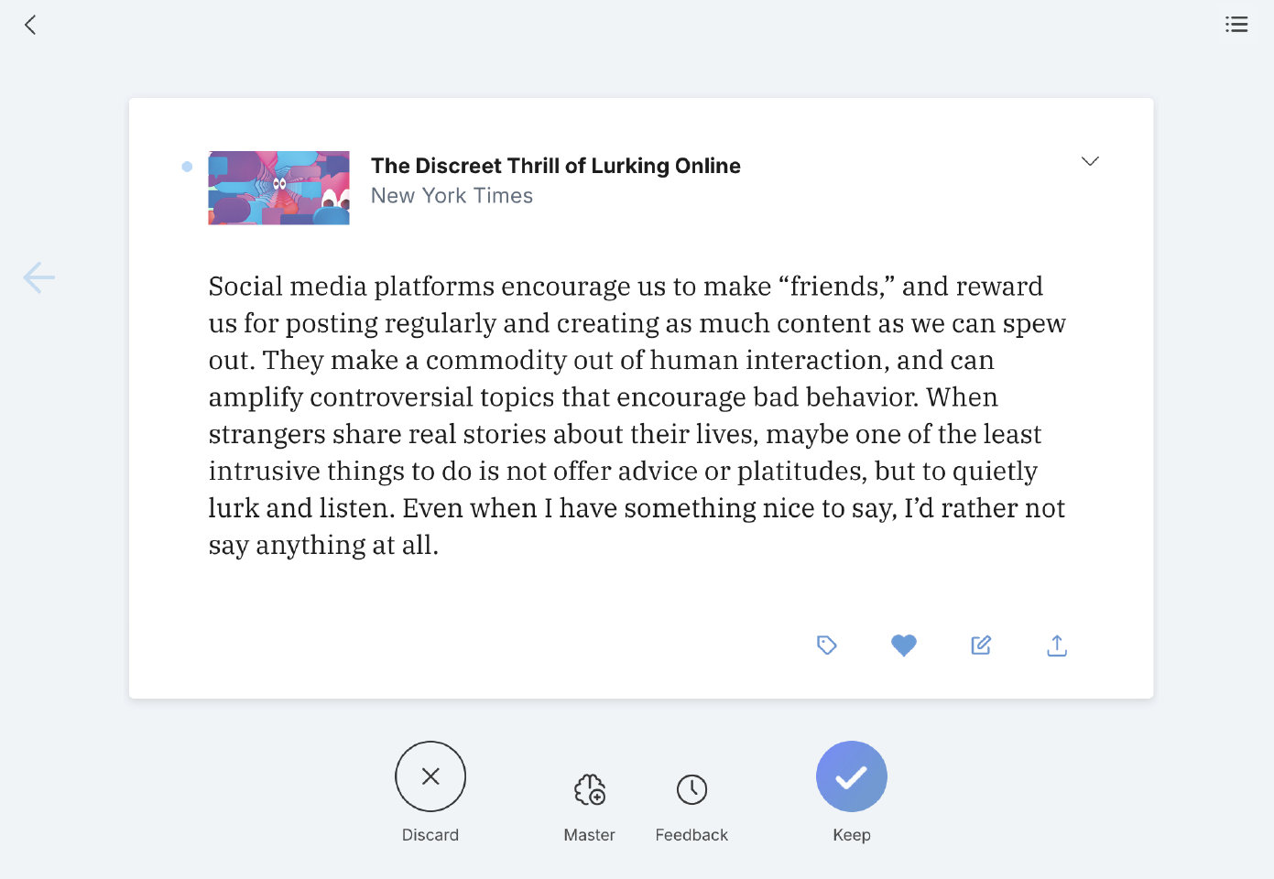This screenshot has height=879, width=1274.
Task: Click the 'Master' text label
Action: pos(590,835)
